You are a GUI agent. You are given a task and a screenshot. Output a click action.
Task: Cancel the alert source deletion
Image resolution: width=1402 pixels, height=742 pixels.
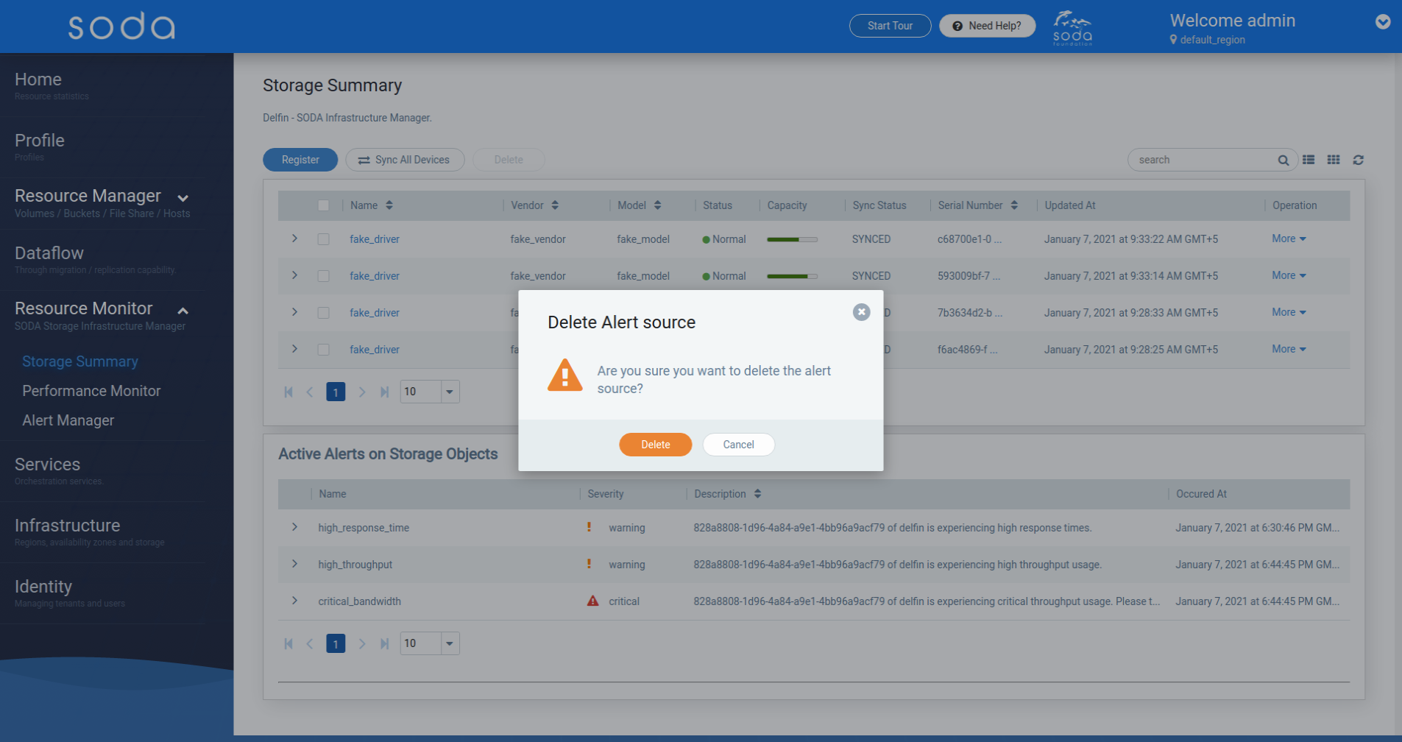[x=738, y=445]
